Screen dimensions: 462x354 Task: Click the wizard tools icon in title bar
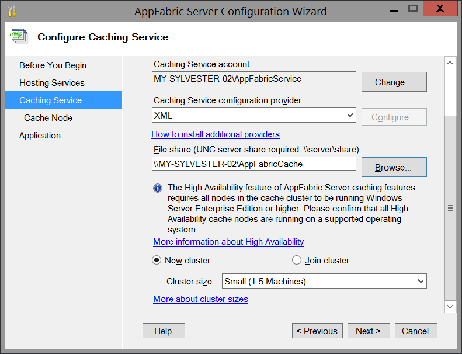click(12, 12)
